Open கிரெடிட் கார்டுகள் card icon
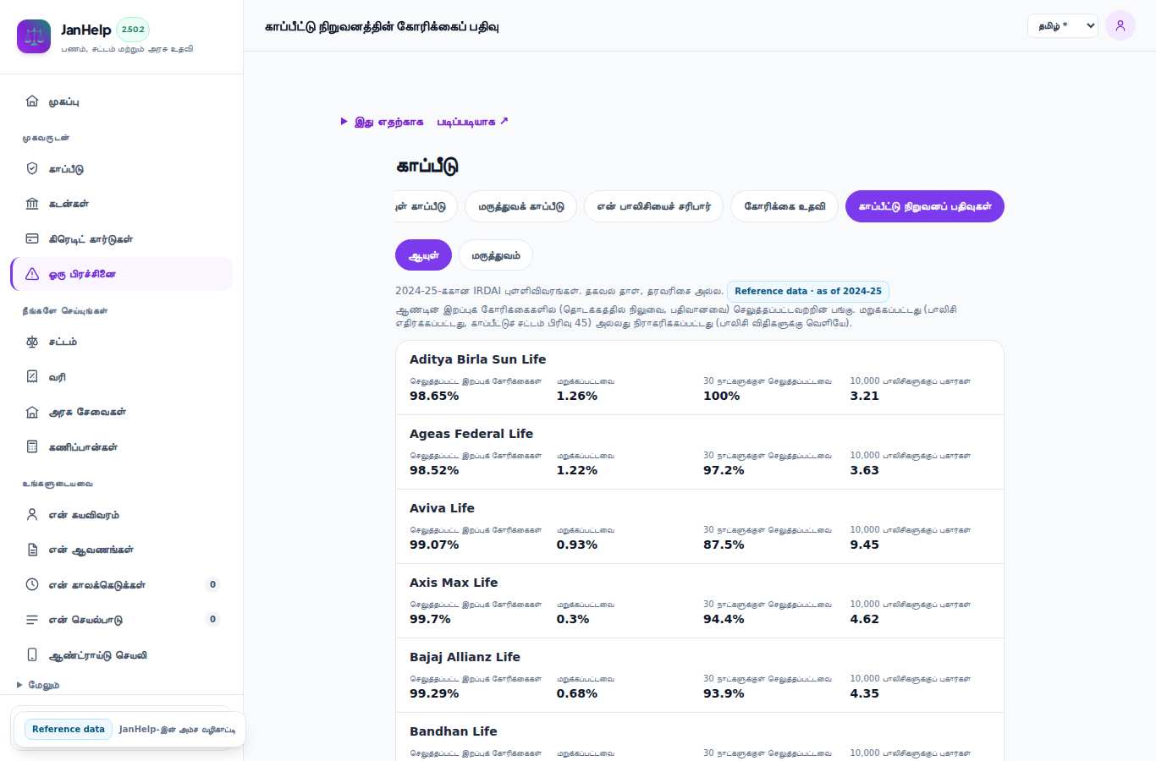Screen dimensions: 1156x761 32,238
